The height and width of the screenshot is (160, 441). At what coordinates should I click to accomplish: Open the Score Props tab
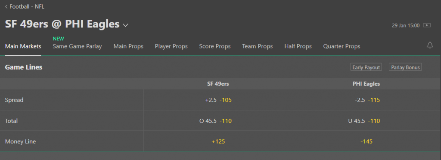(x=215, y=46)
